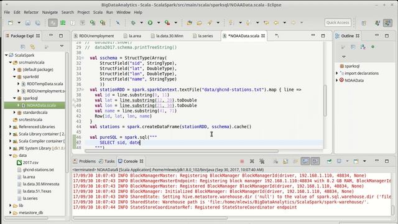Expand the standardscala package
398x224 pixels.
tap(14, 112)
